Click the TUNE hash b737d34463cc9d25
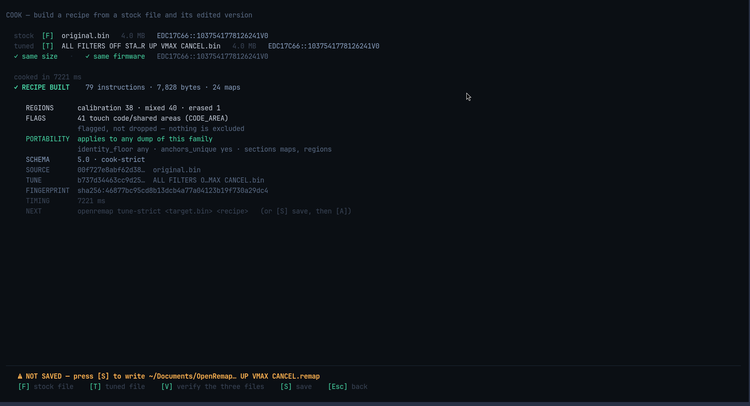This screenshot has height=406, width=750. point(111,180)
